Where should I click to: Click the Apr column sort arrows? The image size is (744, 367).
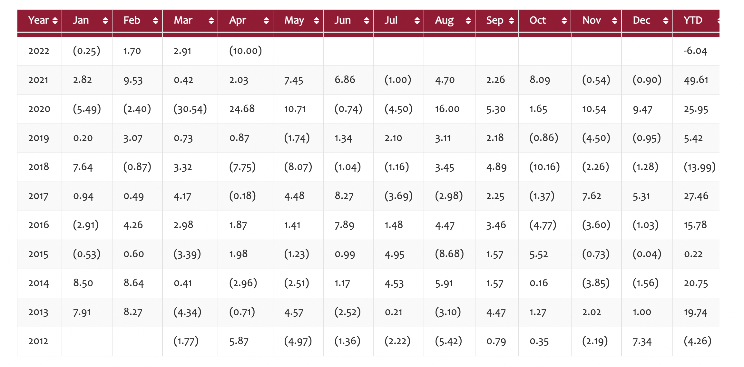(266, 21)
